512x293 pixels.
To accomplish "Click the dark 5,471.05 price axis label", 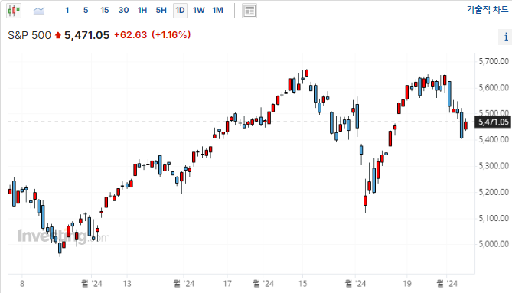I will [493, 122].
